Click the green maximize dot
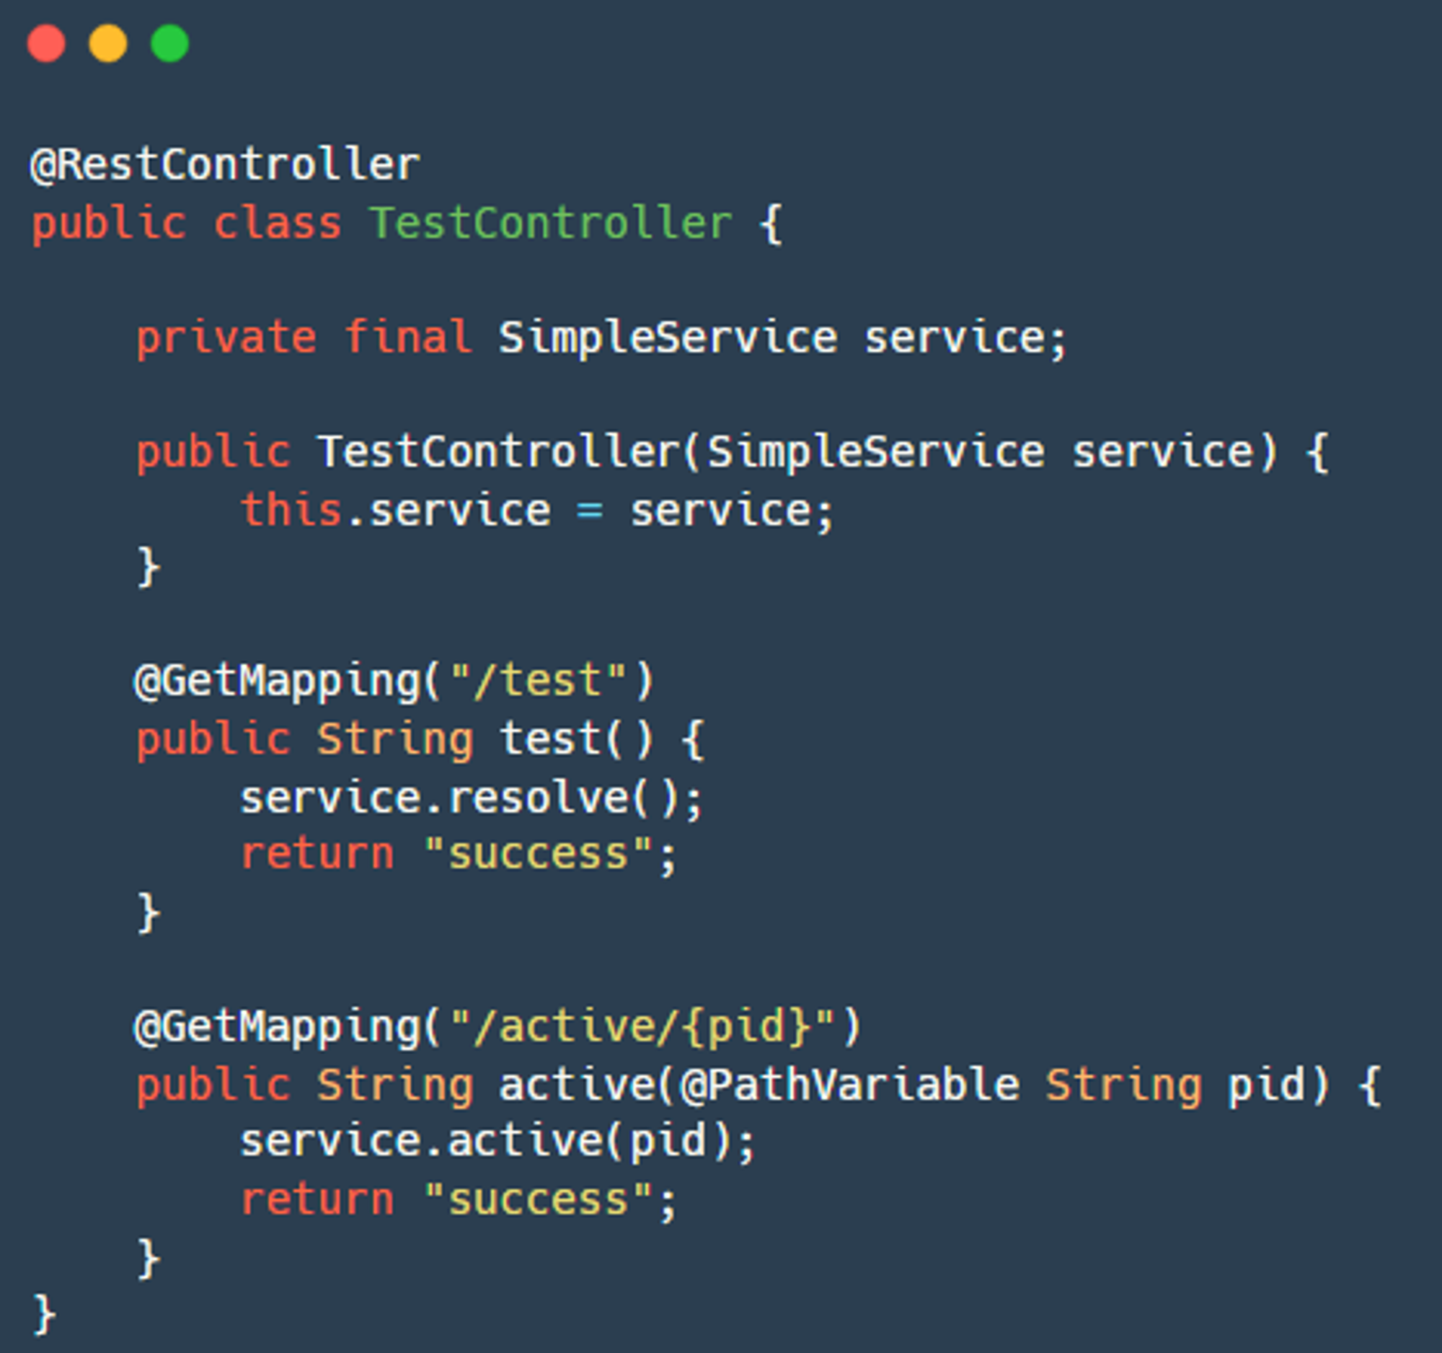Screen dimensions: 1442x1353 pos(169,43)
